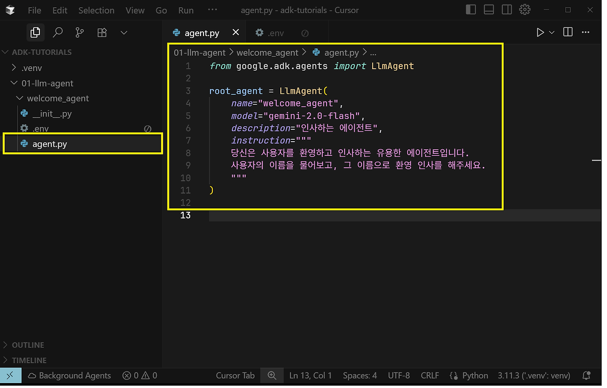Change end of line sequence CRLF
The image size is (607, 388).
pyautogui.click(x=430, y=376)
